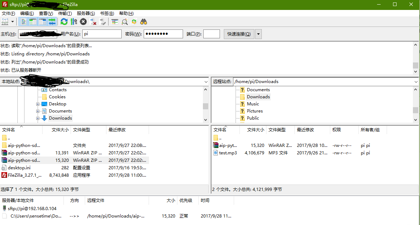Screen dimensions: 420x225
Task: Click the sftp://pi@192.168.0.104 queue server entry
Action: tap(32, 208)
